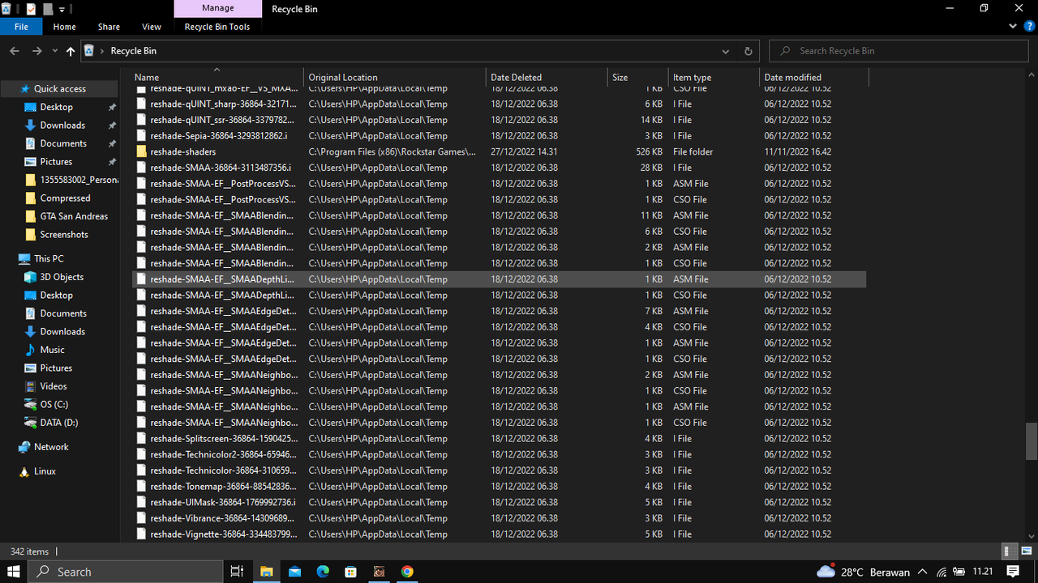Open the OS (C:) drive
The image size is (1038, 583).
coord(54,404)
